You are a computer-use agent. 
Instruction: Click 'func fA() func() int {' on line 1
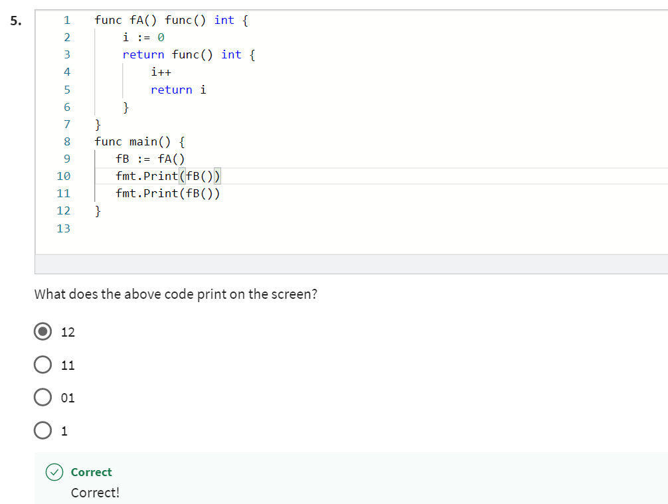coord(171,20)
